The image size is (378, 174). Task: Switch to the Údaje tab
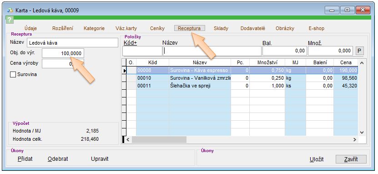pyautogui.click(x=30, y=28)
